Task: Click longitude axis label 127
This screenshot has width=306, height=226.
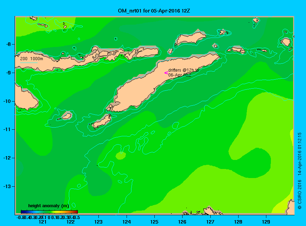Action: pyautogui.click(x=210, y=222)
